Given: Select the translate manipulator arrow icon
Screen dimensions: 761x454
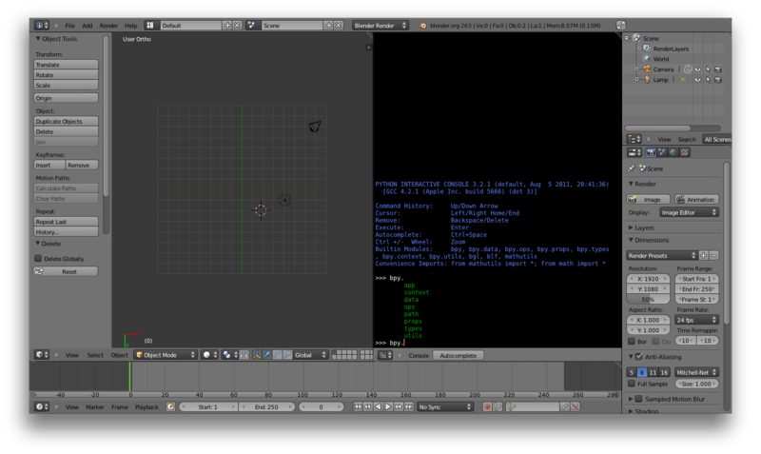Looking at the screenshot, I should pos(267,355).
